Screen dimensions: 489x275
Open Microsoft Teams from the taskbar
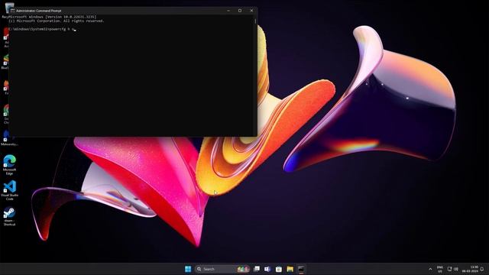tap(267, 269)
